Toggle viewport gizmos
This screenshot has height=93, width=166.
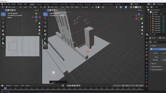[121, 7]
